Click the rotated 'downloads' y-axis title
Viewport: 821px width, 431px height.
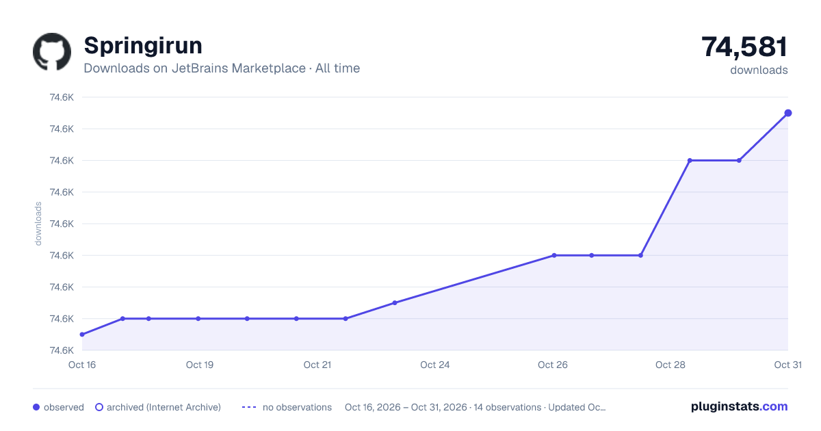[x=38, y=224]
